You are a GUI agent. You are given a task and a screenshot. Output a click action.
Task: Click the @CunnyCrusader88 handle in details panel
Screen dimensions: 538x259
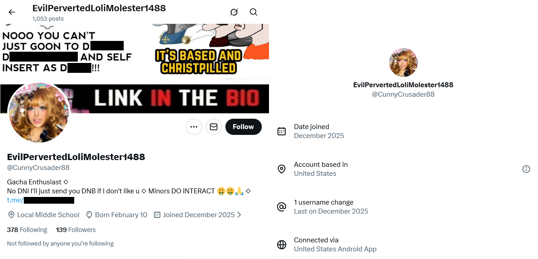[403, 94]
